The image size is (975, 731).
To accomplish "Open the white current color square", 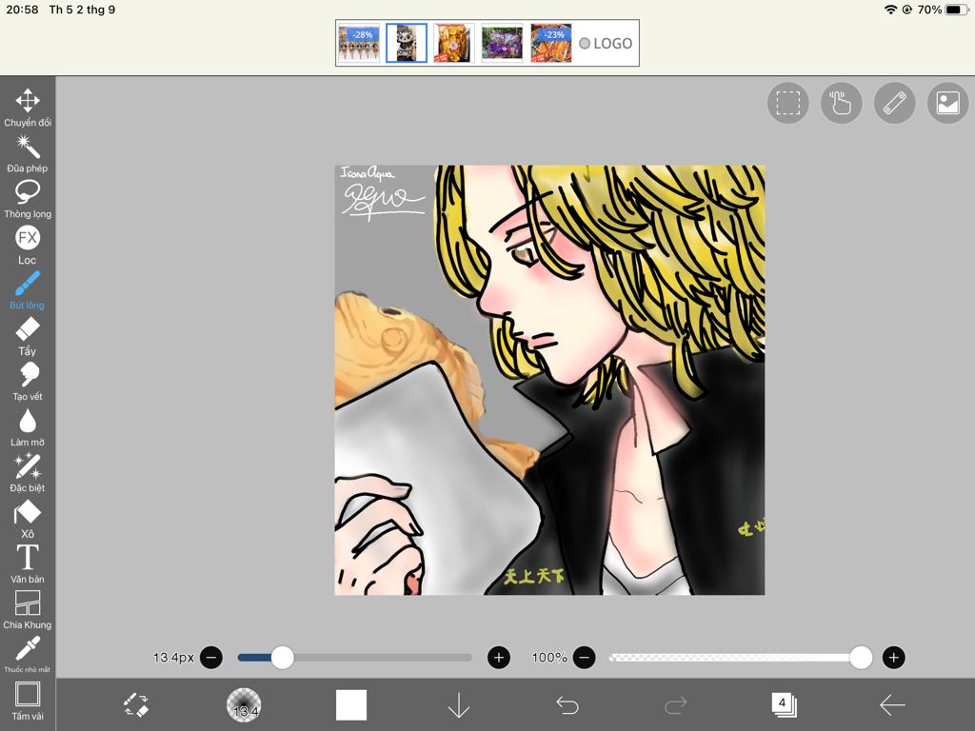I will pyautogui.click(x=351, y=705).
